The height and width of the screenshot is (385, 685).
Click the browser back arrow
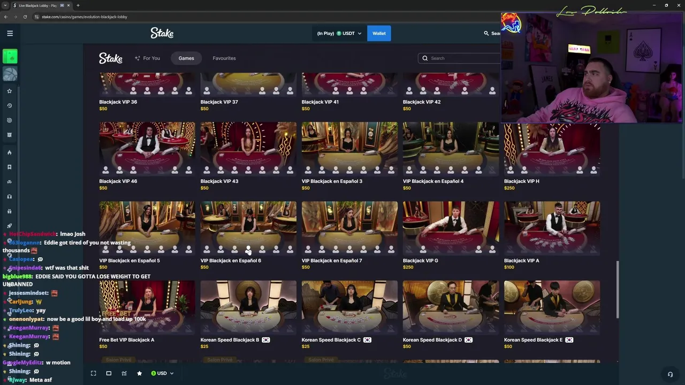[x=6, y=17]
